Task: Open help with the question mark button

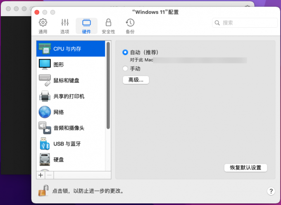Action: coord(271,191)
